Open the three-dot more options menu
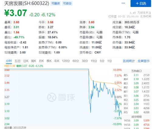The image size is (152, 129). (x=123, y=3)
